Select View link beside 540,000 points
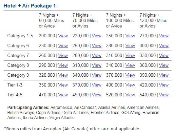The image size is (174, 133). click(x=164, y=95)
